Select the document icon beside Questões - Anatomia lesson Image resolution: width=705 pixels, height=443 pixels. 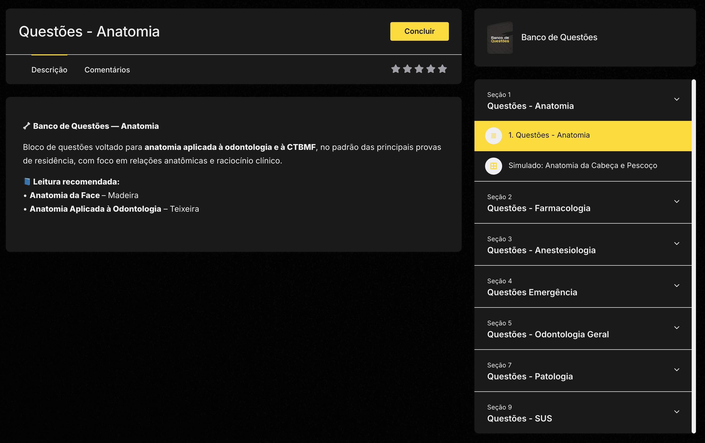[493, 135]
